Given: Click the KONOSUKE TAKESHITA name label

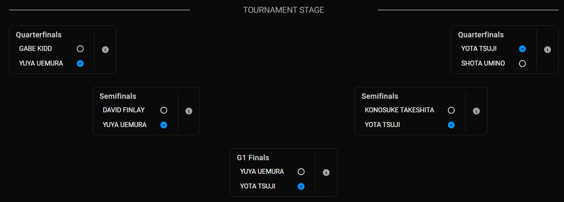Looking at the screenshot, I should click(399, 110).
